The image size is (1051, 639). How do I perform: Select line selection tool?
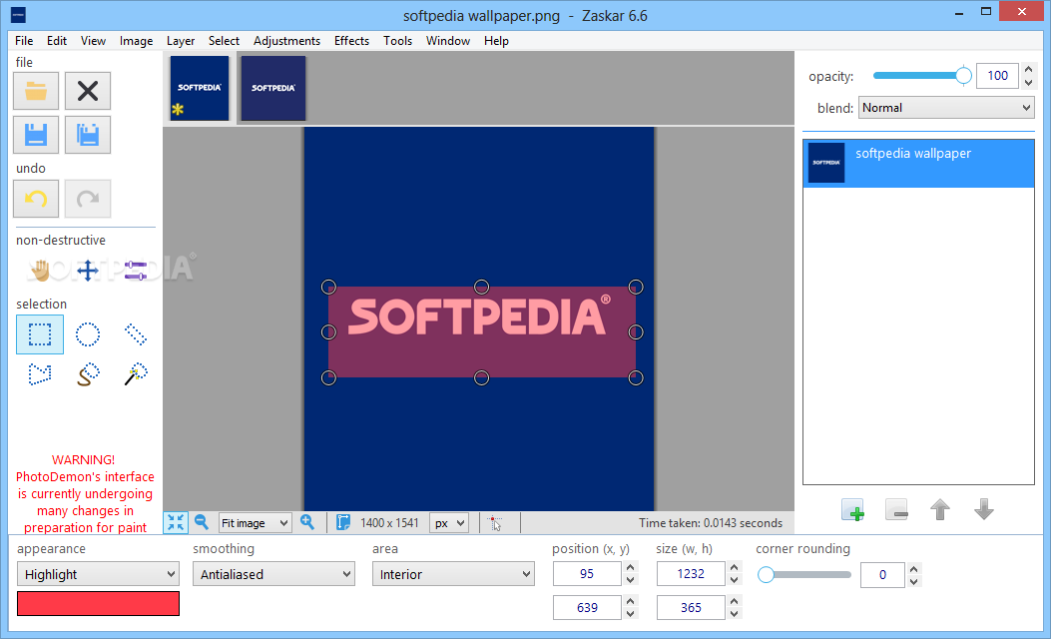[x=136, y=333]
